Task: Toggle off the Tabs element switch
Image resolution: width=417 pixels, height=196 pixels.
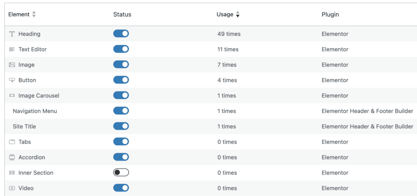Action: pos(121,142)
